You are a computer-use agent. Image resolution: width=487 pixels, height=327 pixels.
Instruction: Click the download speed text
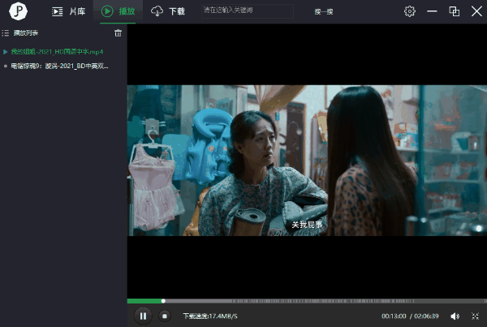point(210,316)
